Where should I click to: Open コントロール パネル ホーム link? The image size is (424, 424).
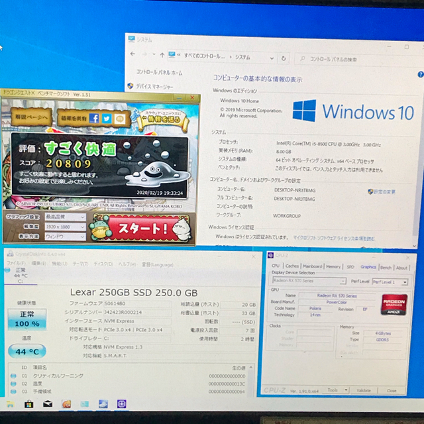coord(159,72)
